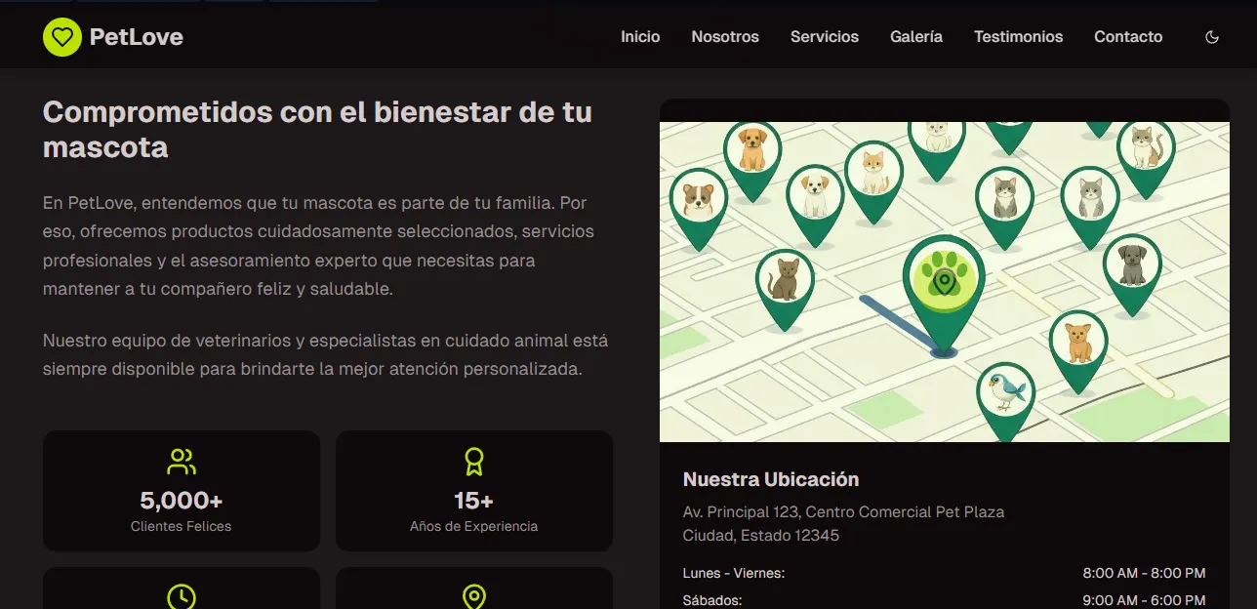
Task: Click the blue bird map pin
Action: tap(1005, 392)
